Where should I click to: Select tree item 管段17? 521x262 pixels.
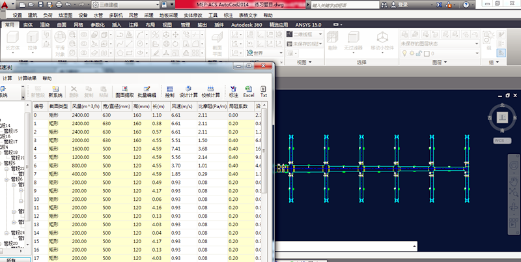click(x=10, y=141)
